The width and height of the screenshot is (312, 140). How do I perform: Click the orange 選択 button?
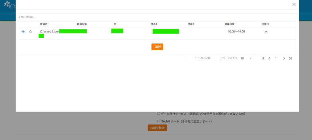point(158,47)
